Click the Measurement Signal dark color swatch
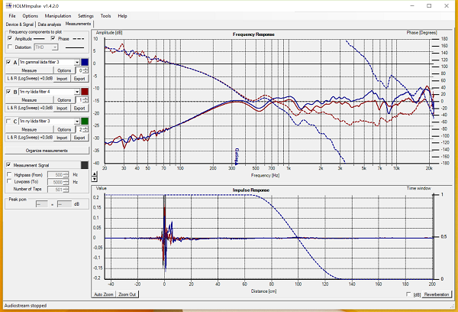Image resolution: width=458 pixels, height=312 pixels. point(85,165)
